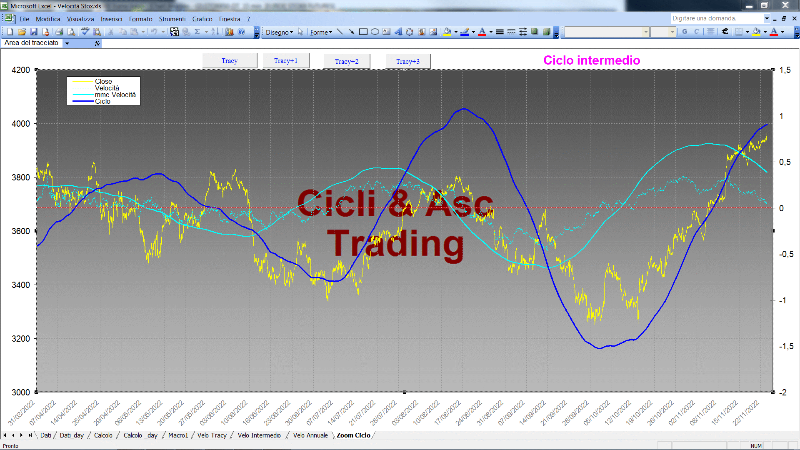Click the red font color A on drawing toolbar
This screenshot has height=450, width=800.
click(482, 32)
